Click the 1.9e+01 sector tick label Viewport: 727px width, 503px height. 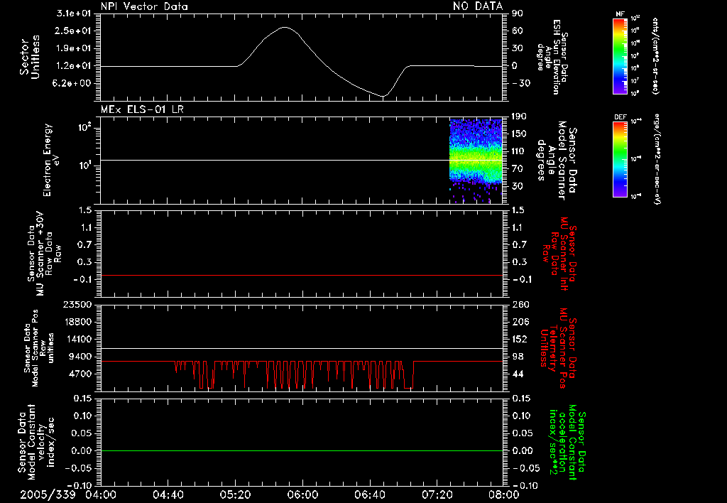tap(74, 48)
